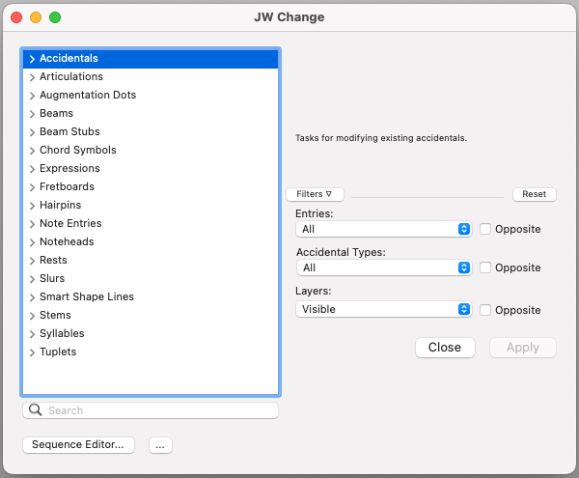Expand the Augmentation Dots chevron
Screen dimensions: 579x478
pyautogui.click(x=32, y=96)
